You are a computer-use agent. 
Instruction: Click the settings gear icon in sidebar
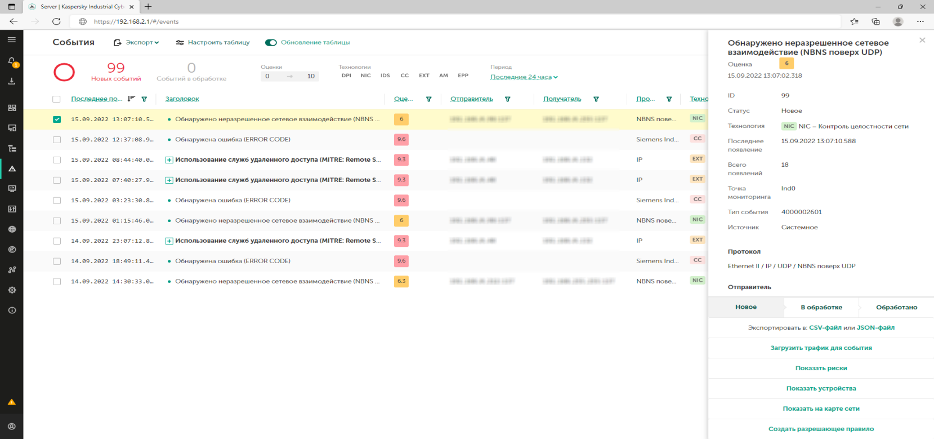click(x=12, y=290)
